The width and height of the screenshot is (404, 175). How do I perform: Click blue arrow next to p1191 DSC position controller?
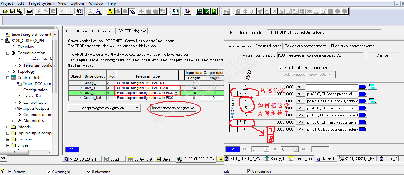[x=363, y=129]
